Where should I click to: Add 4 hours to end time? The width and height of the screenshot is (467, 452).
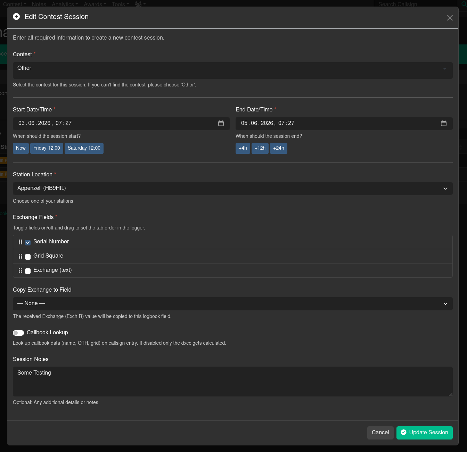[x=243, y=148]
